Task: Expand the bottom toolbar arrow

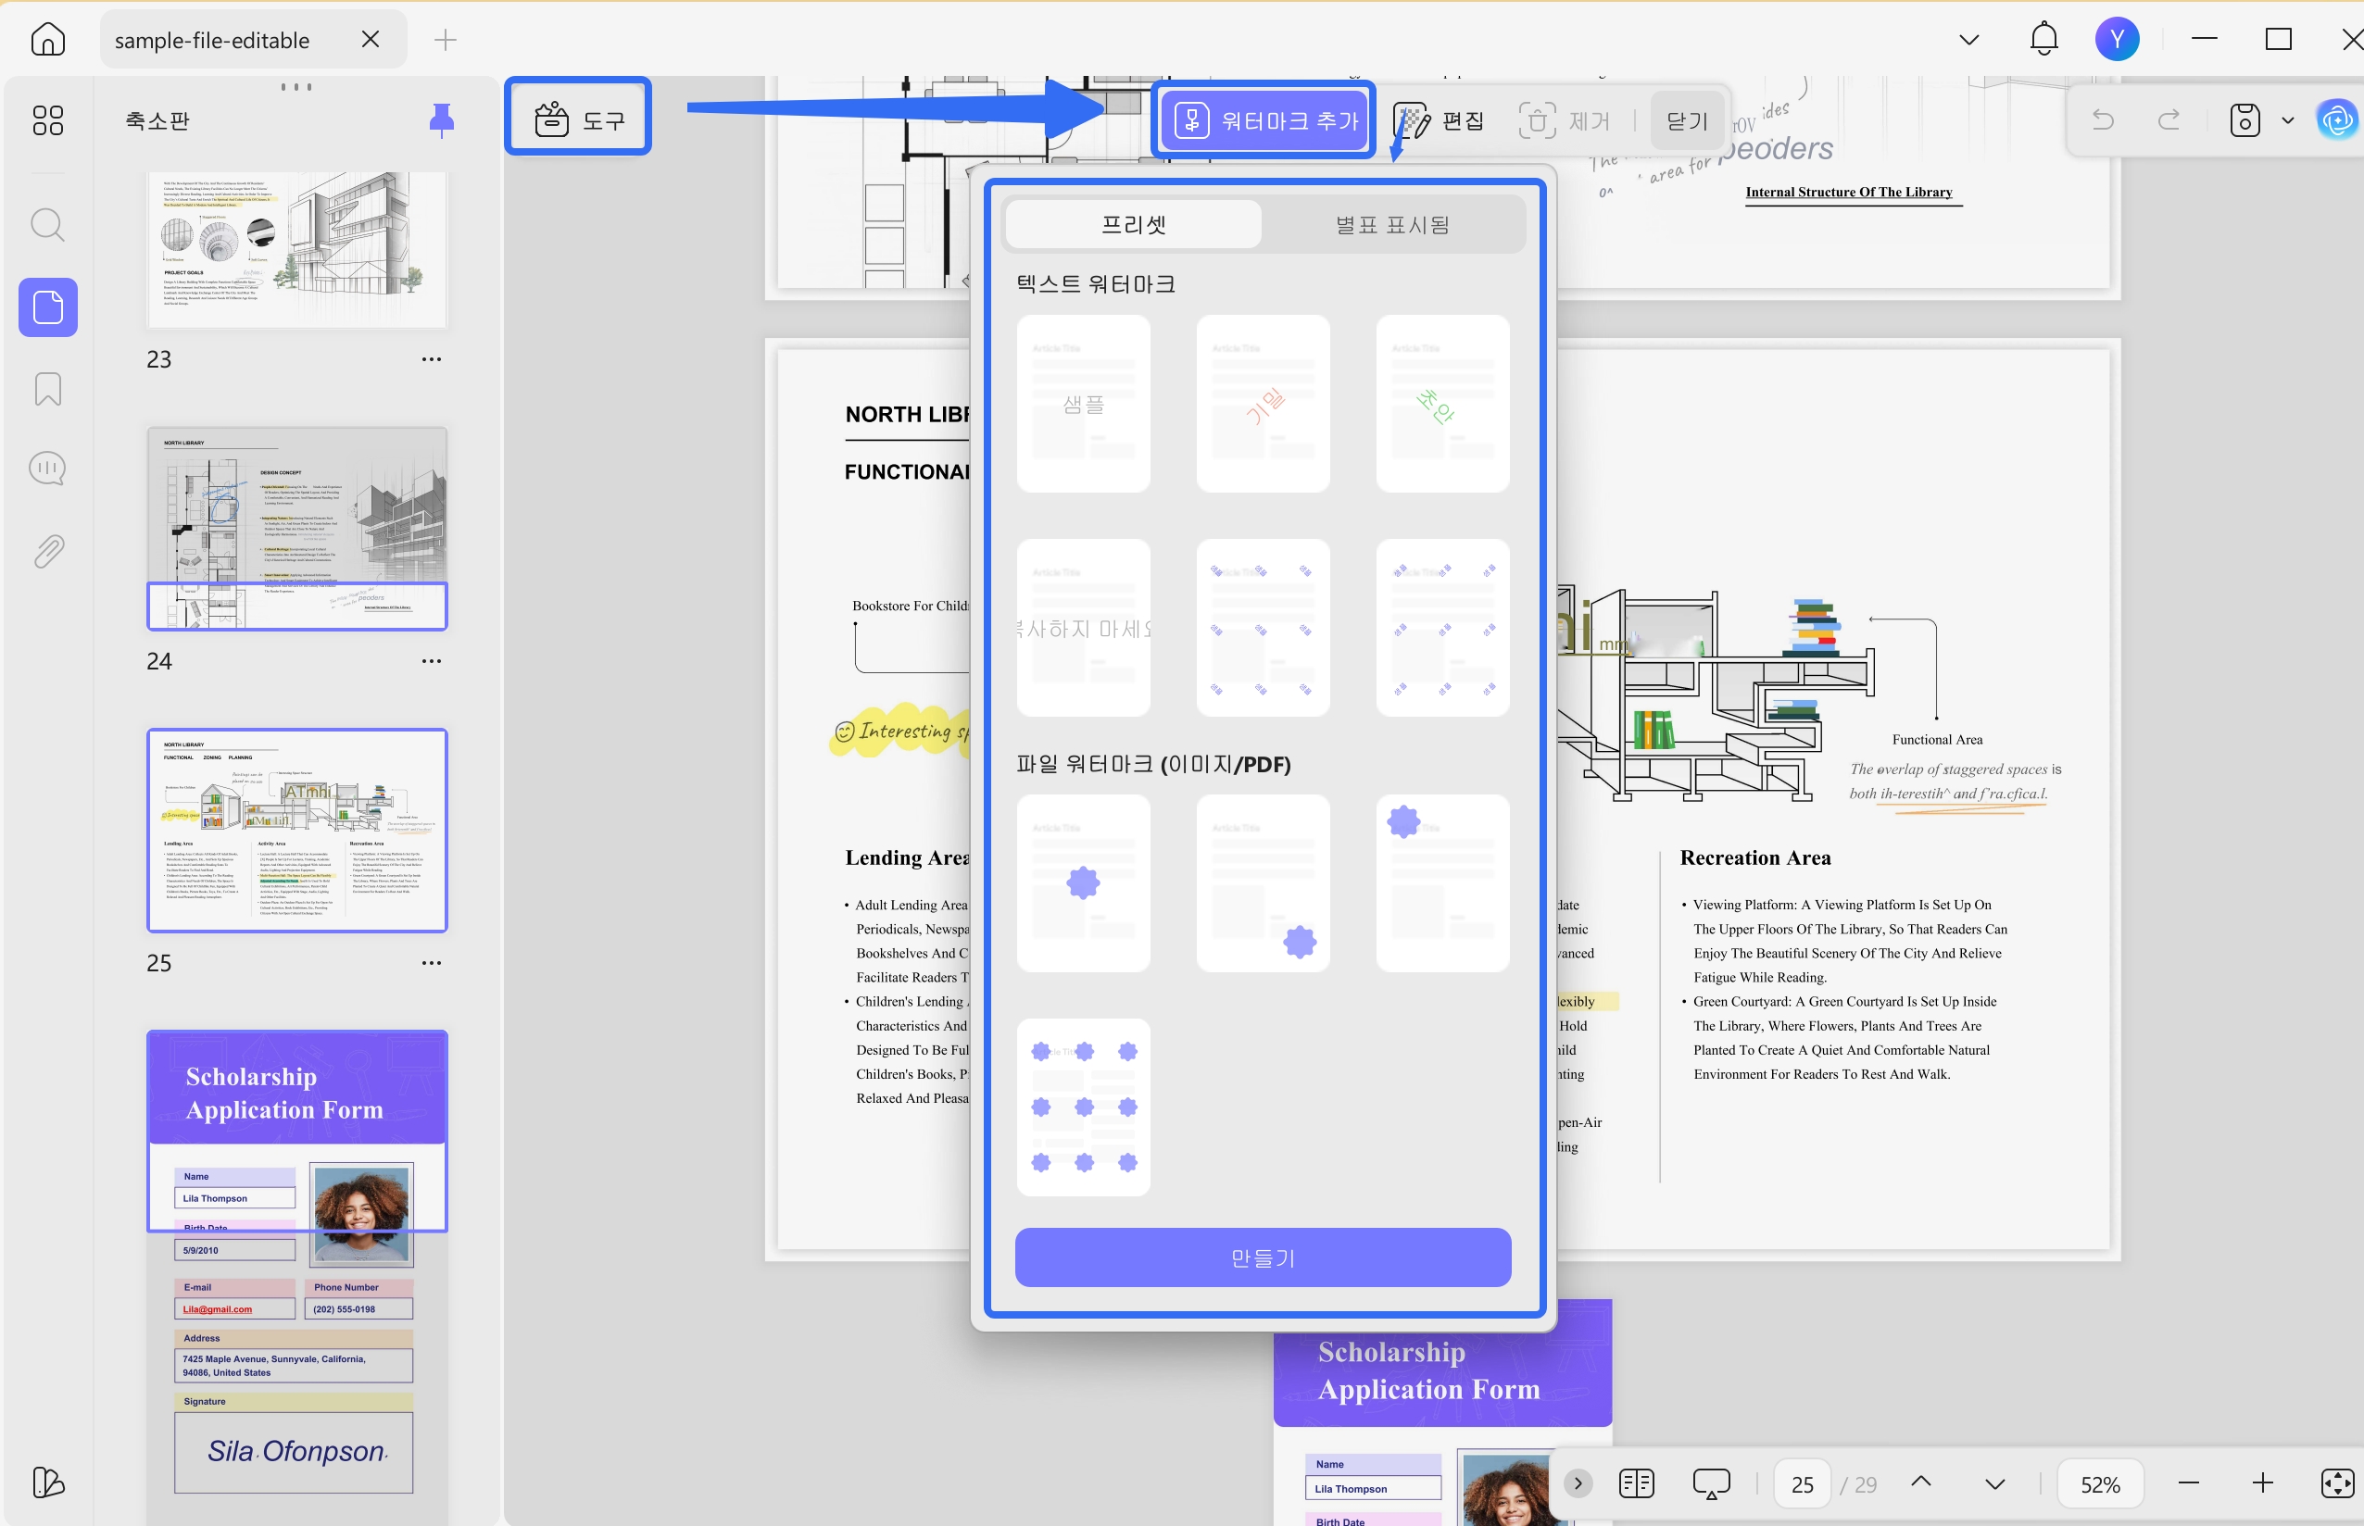Action: coord(1578,1483)
